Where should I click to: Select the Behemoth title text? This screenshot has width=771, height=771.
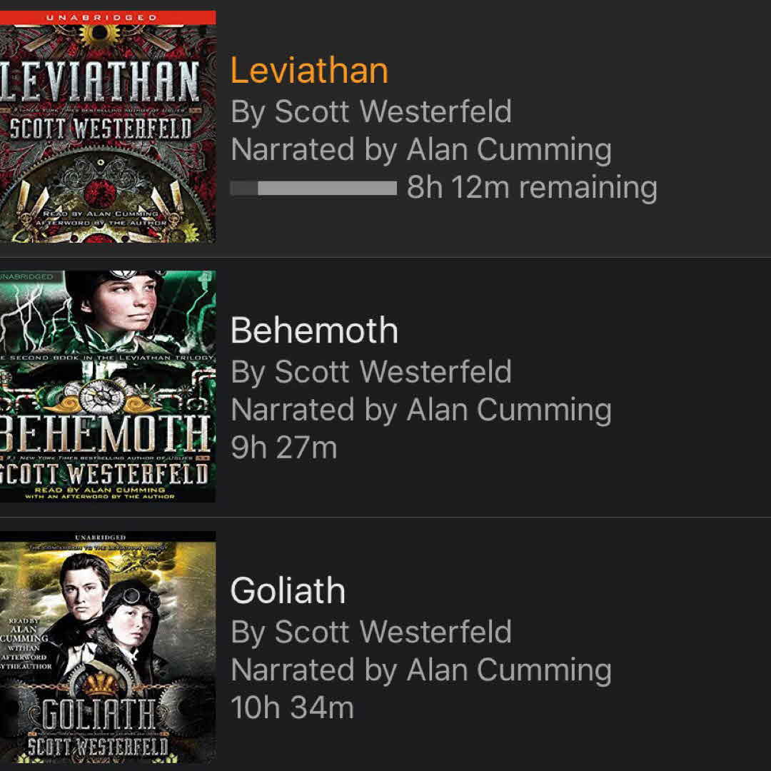[314, 331]
